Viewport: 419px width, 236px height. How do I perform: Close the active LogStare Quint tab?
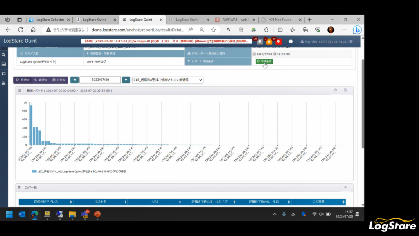pos(161,20)
